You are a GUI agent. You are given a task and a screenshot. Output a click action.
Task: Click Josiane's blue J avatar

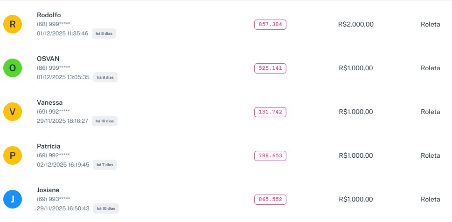coord(13,199)
